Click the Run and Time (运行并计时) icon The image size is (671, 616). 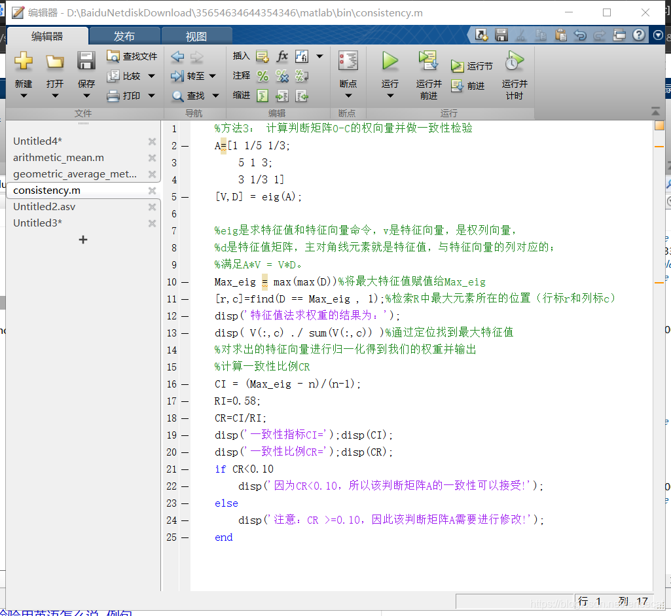pos(514,61)
